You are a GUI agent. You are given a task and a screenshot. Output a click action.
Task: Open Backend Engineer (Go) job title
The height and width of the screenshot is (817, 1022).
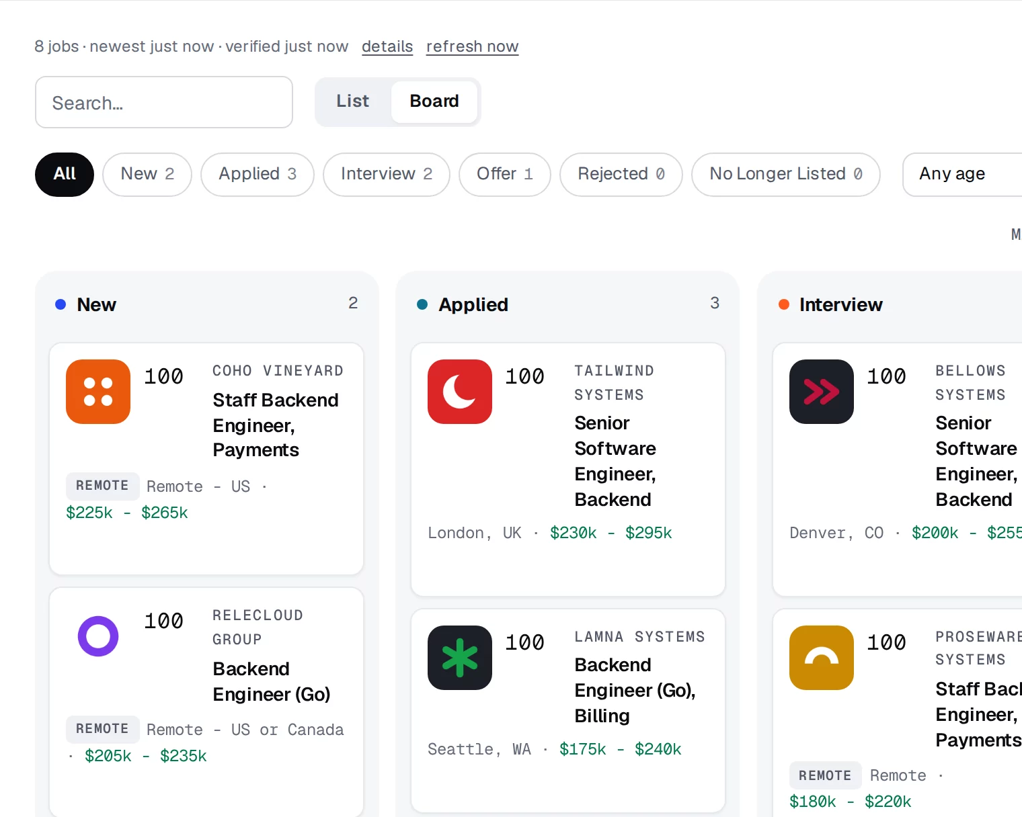tap(272, 682)
